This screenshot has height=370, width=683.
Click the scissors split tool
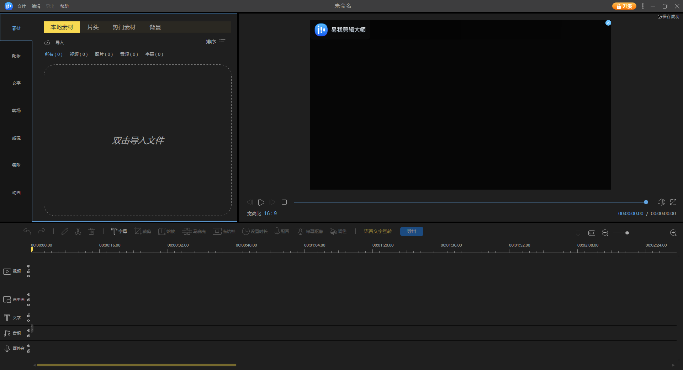click(x=78, y=232)
